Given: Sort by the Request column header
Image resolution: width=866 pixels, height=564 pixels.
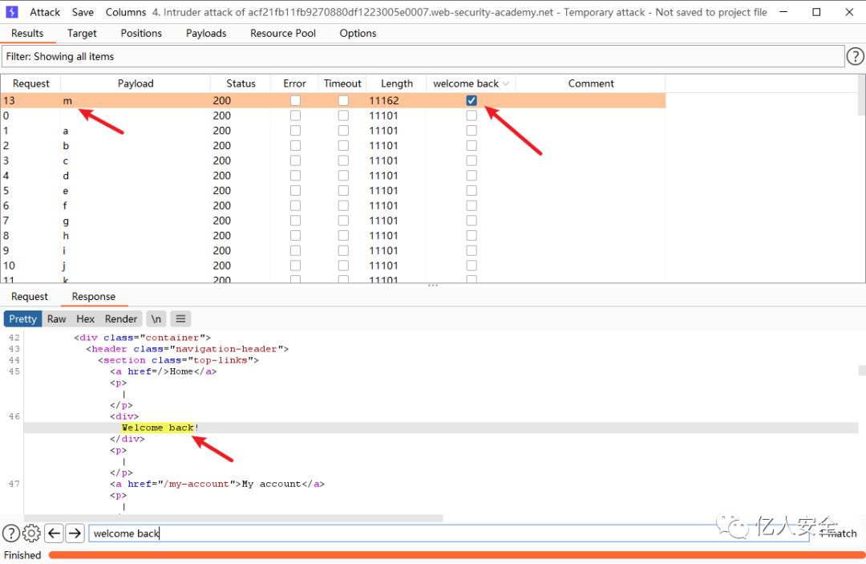Looking at the screenshot, I should click(31, 83).
